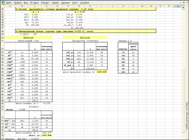The image size is (189, 140).
Task: Open the Правка menu
Action: click(x=18, y=3)
